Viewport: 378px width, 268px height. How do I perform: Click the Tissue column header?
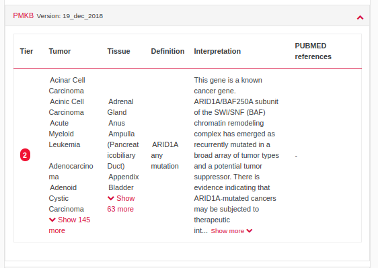[118, 51]
